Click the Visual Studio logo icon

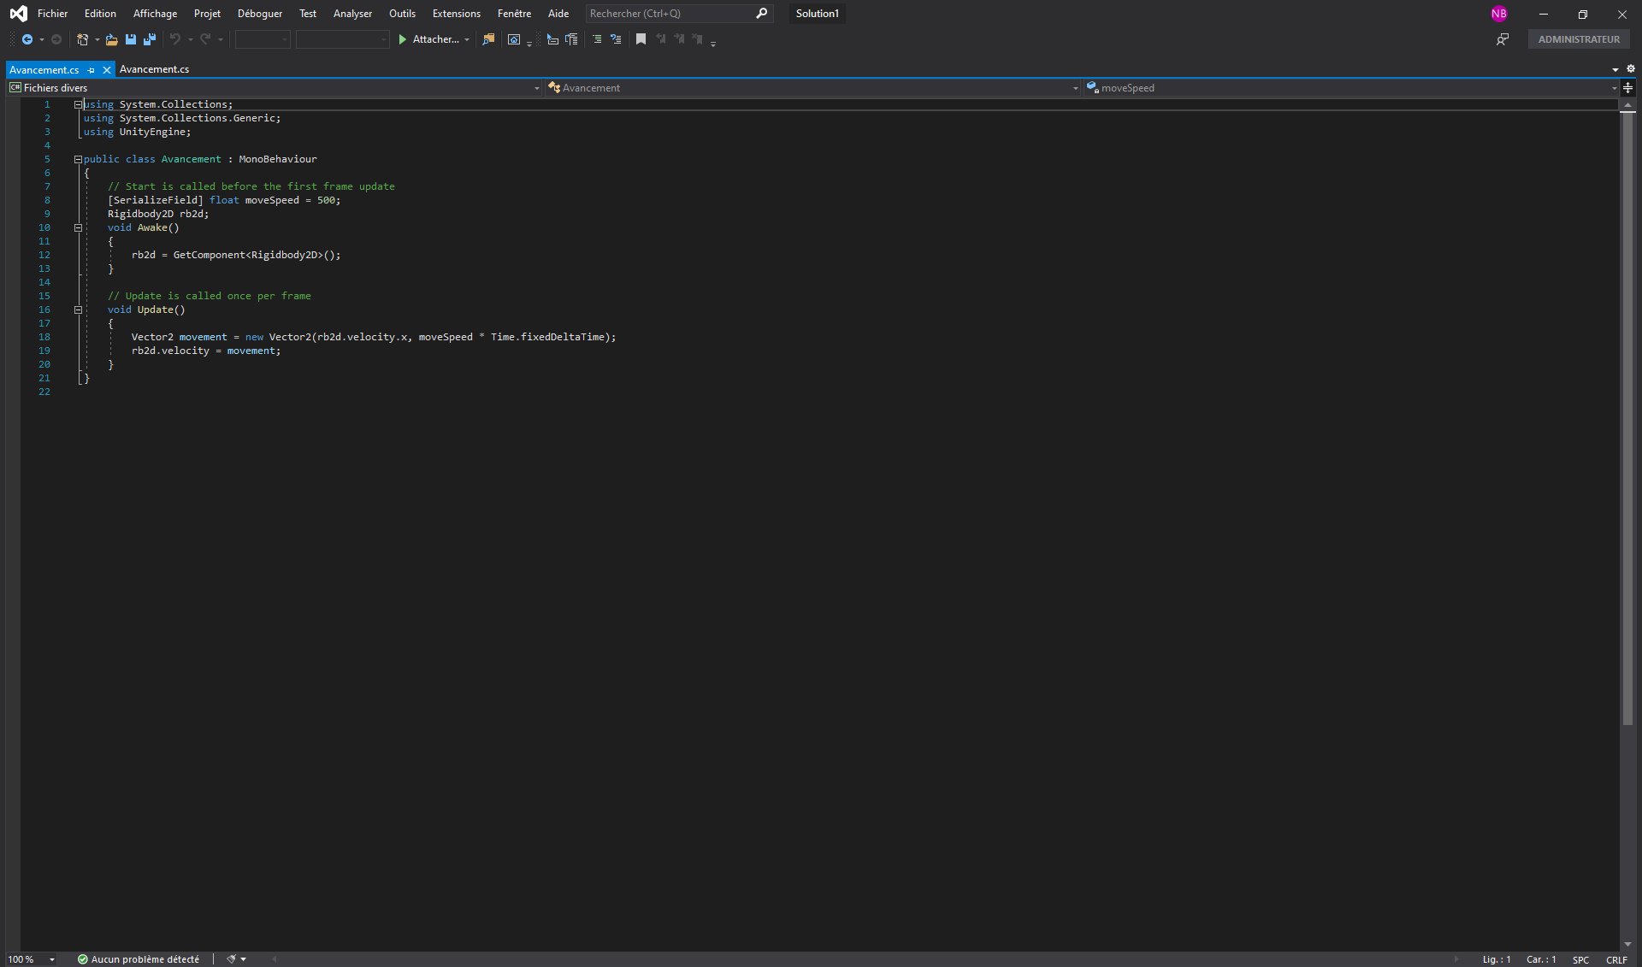click(18, 14)
